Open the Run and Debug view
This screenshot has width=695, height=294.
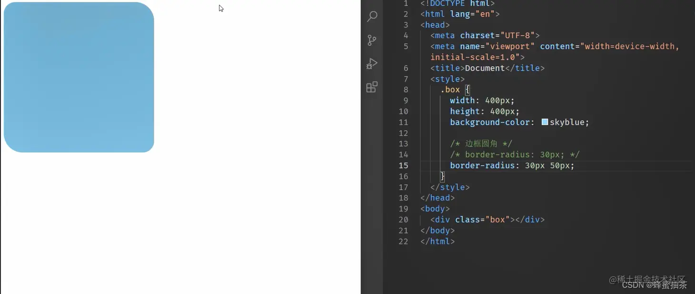click(372, 63)
